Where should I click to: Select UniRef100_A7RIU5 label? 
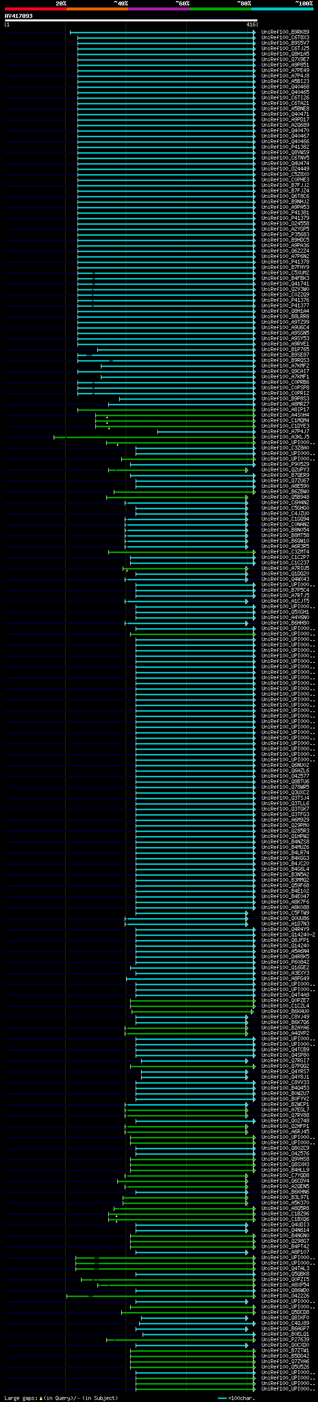pos(285,568)
